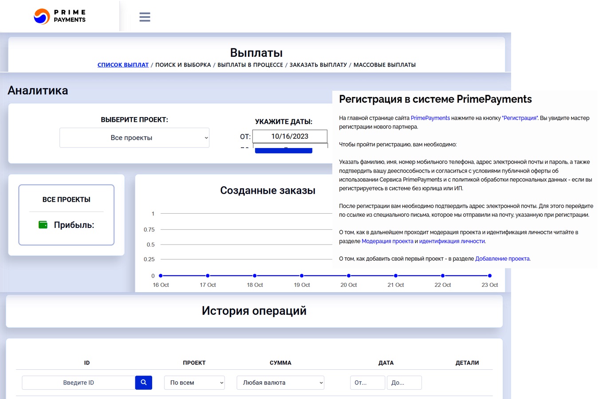Click the История операций heading
Viewport: 599px width, 399px height.
[x=254, y=311]
